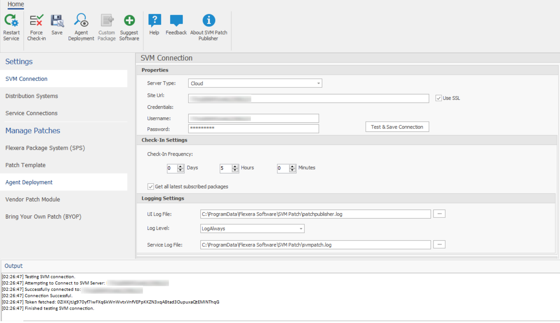The image size is (560, 323).
Task: Open the Agent Deployment ribbon icon
Action: click(81, 21)
